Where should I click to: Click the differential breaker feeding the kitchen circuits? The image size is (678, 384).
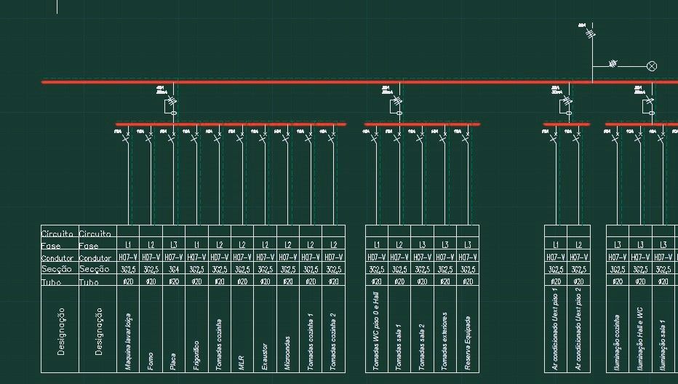[x=172, y=104]
